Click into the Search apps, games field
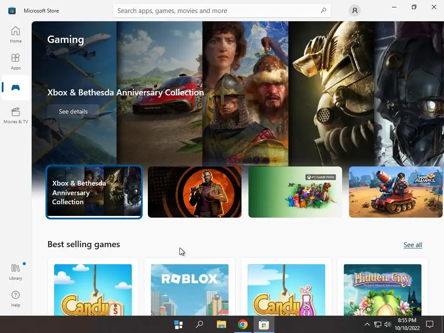The height and width of the screenshot is (333, 444). point(222,10)
